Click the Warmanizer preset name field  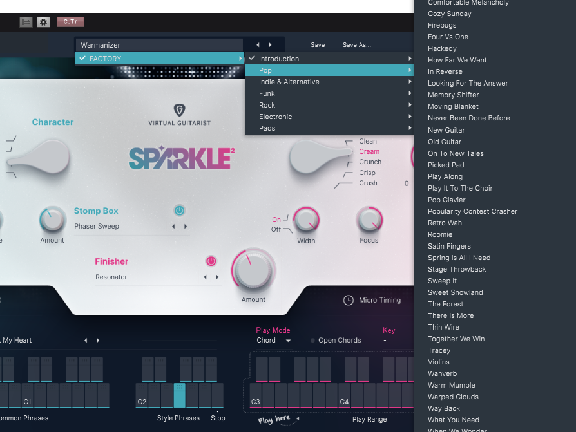click(159, 45)
